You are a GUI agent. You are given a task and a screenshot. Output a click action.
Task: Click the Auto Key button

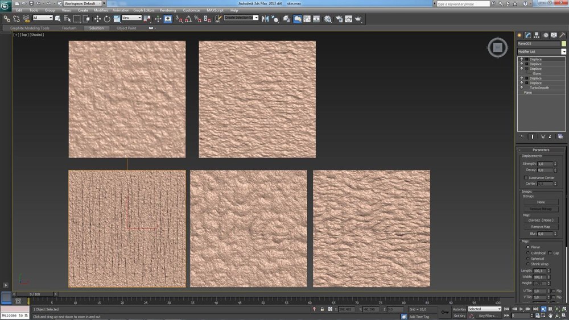point(459,309)
